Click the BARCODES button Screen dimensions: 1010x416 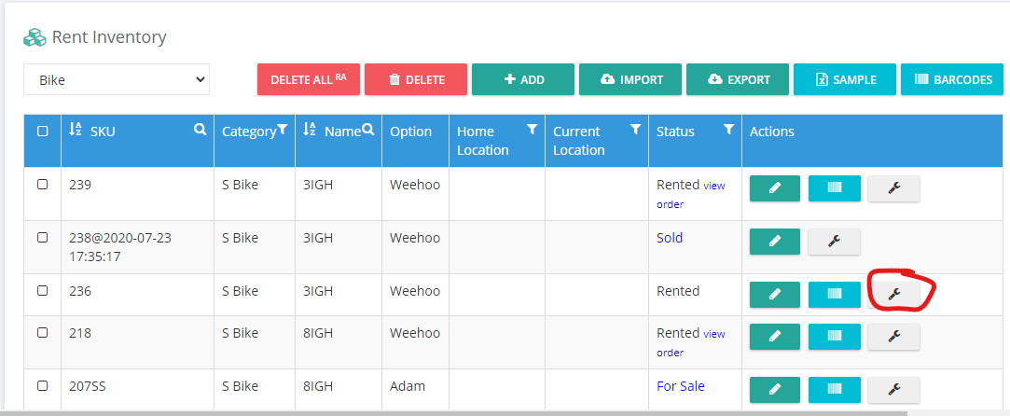coord(952,80)
